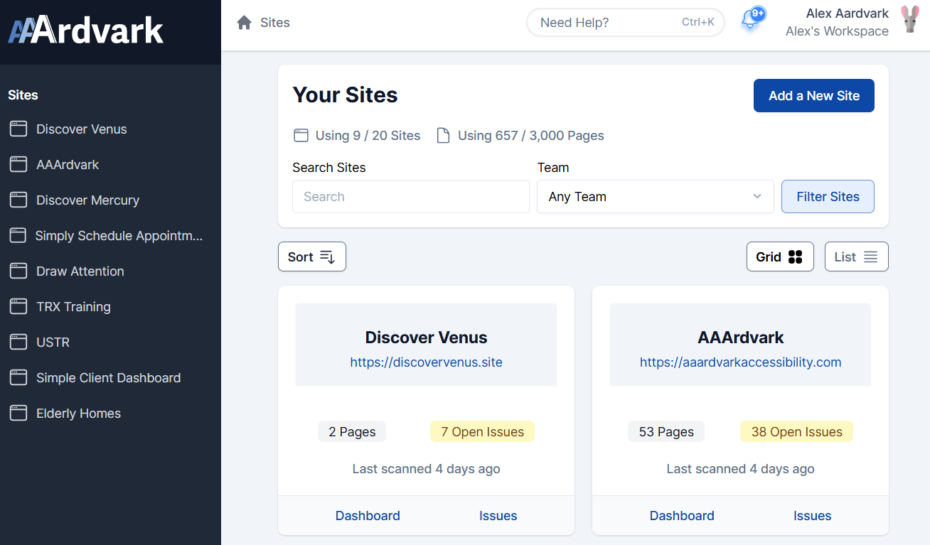930x545 pixels.
Task: Click the sites usage window icon
Action: click(x=301, y=136)
